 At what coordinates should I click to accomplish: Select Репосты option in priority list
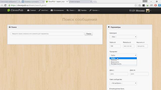coord(123,60)
